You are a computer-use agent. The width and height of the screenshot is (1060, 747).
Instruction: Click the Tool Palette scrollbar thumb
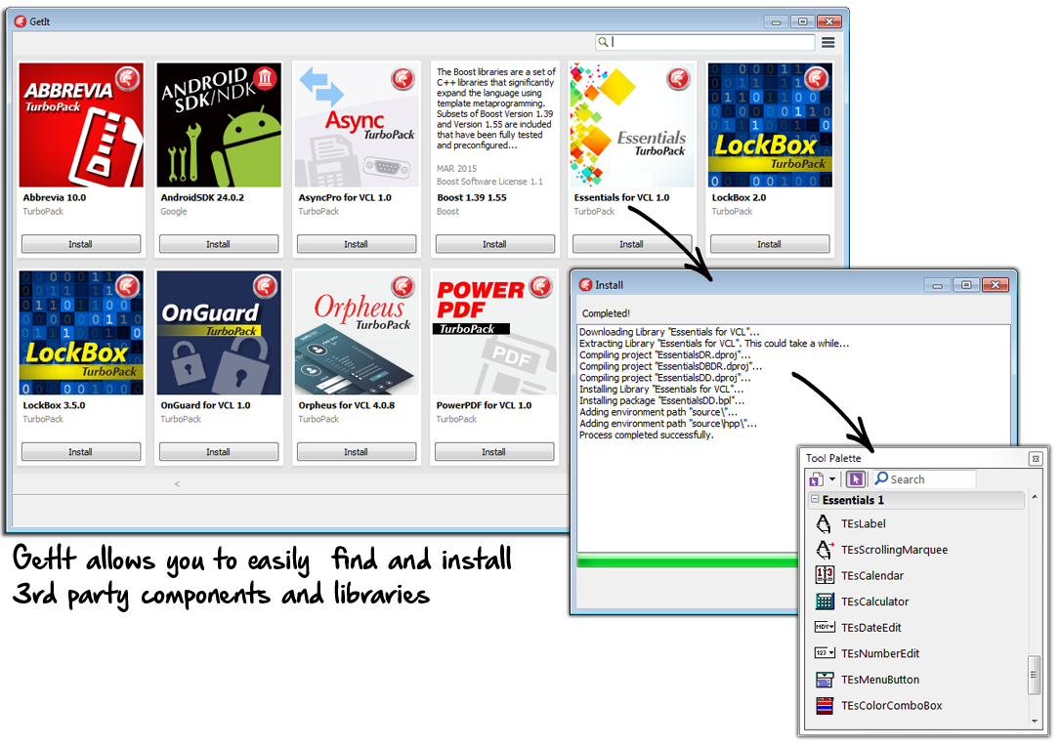click(x=1034, y=674)
